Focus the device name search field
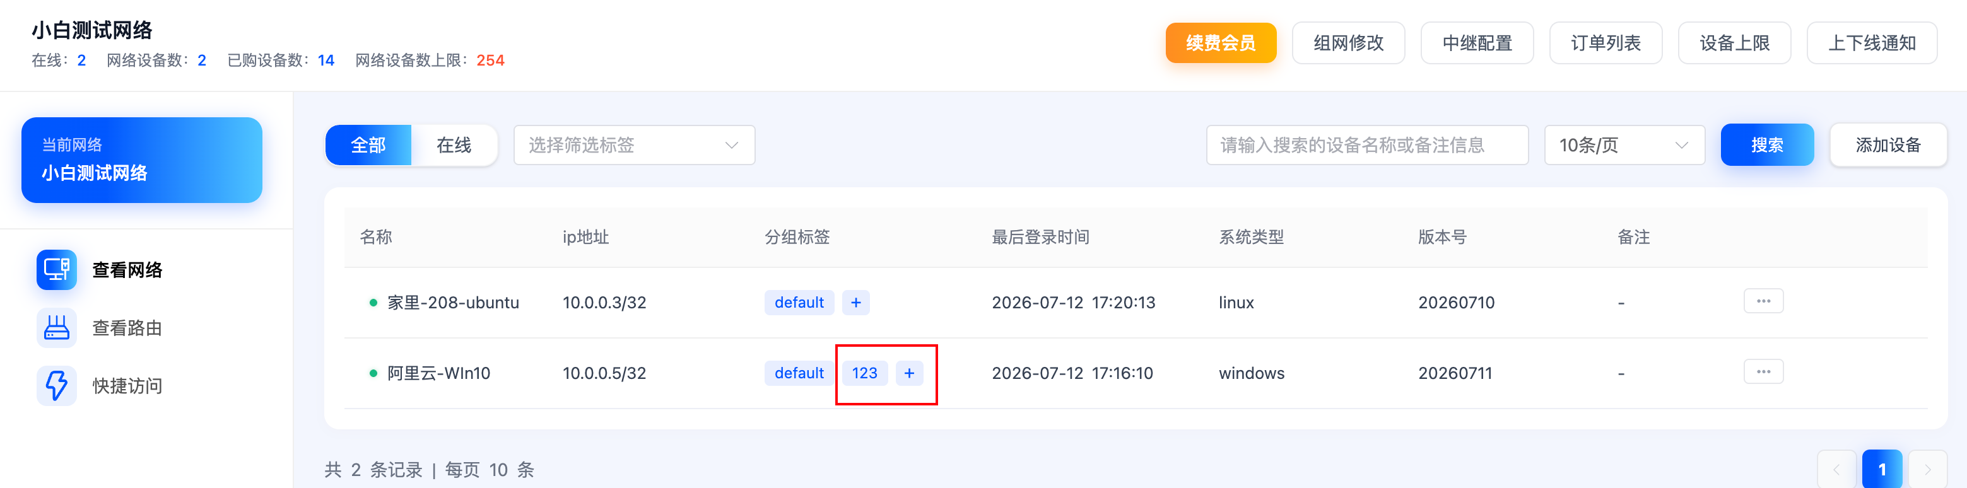 click(x=1367, y=145)
